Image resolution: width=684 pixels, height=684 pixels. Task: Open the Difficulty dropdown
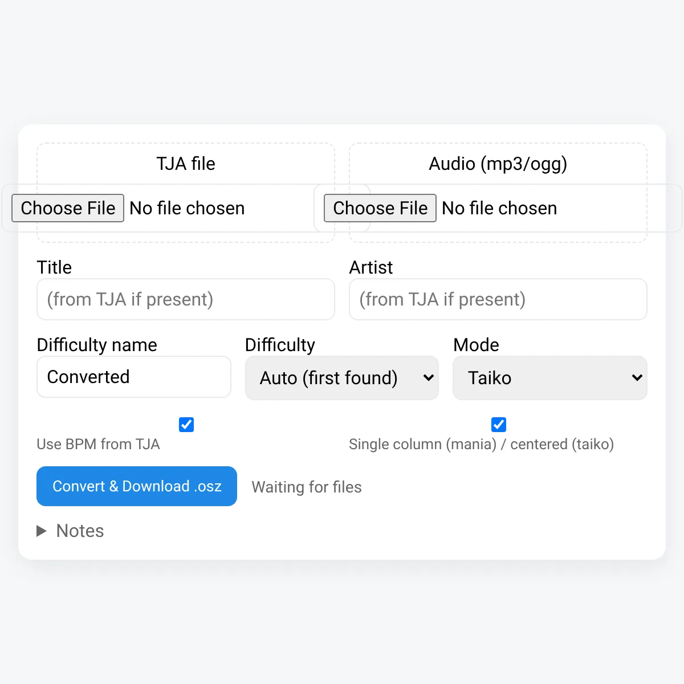point(342,378)
